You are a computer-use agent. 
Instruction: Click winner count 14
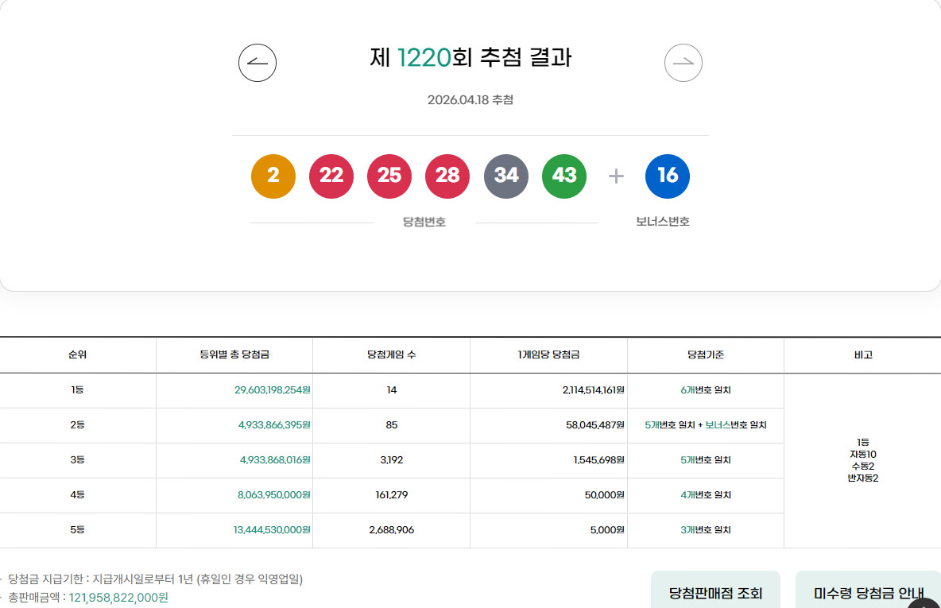pyautogui.click(x=391, y=390)
